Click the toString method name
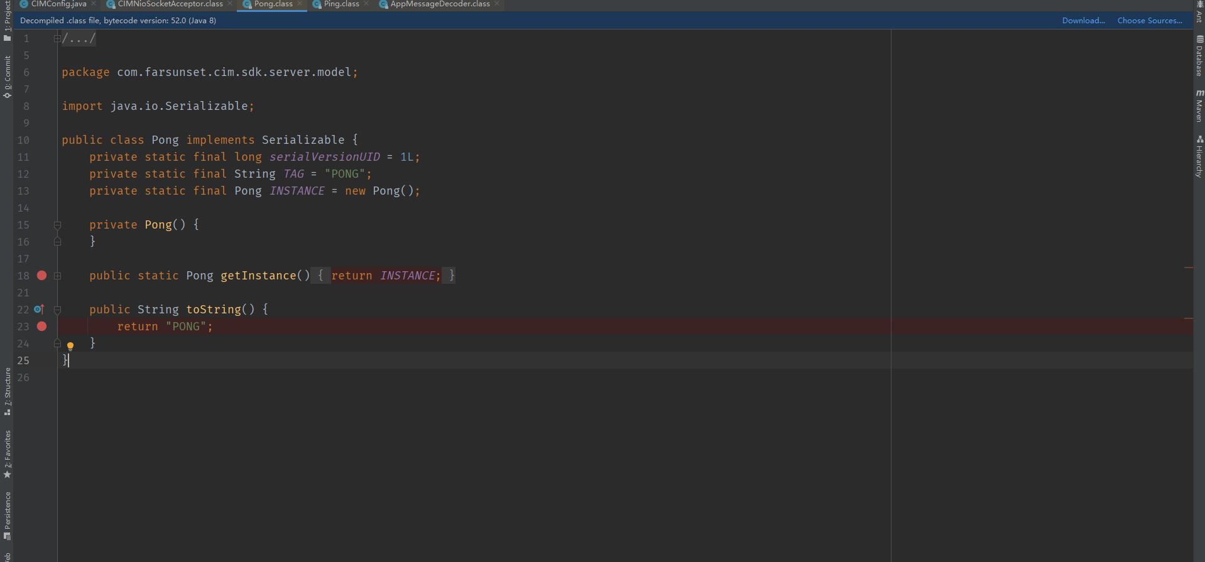The image size is (1205, 562). (x=214, y=310)
